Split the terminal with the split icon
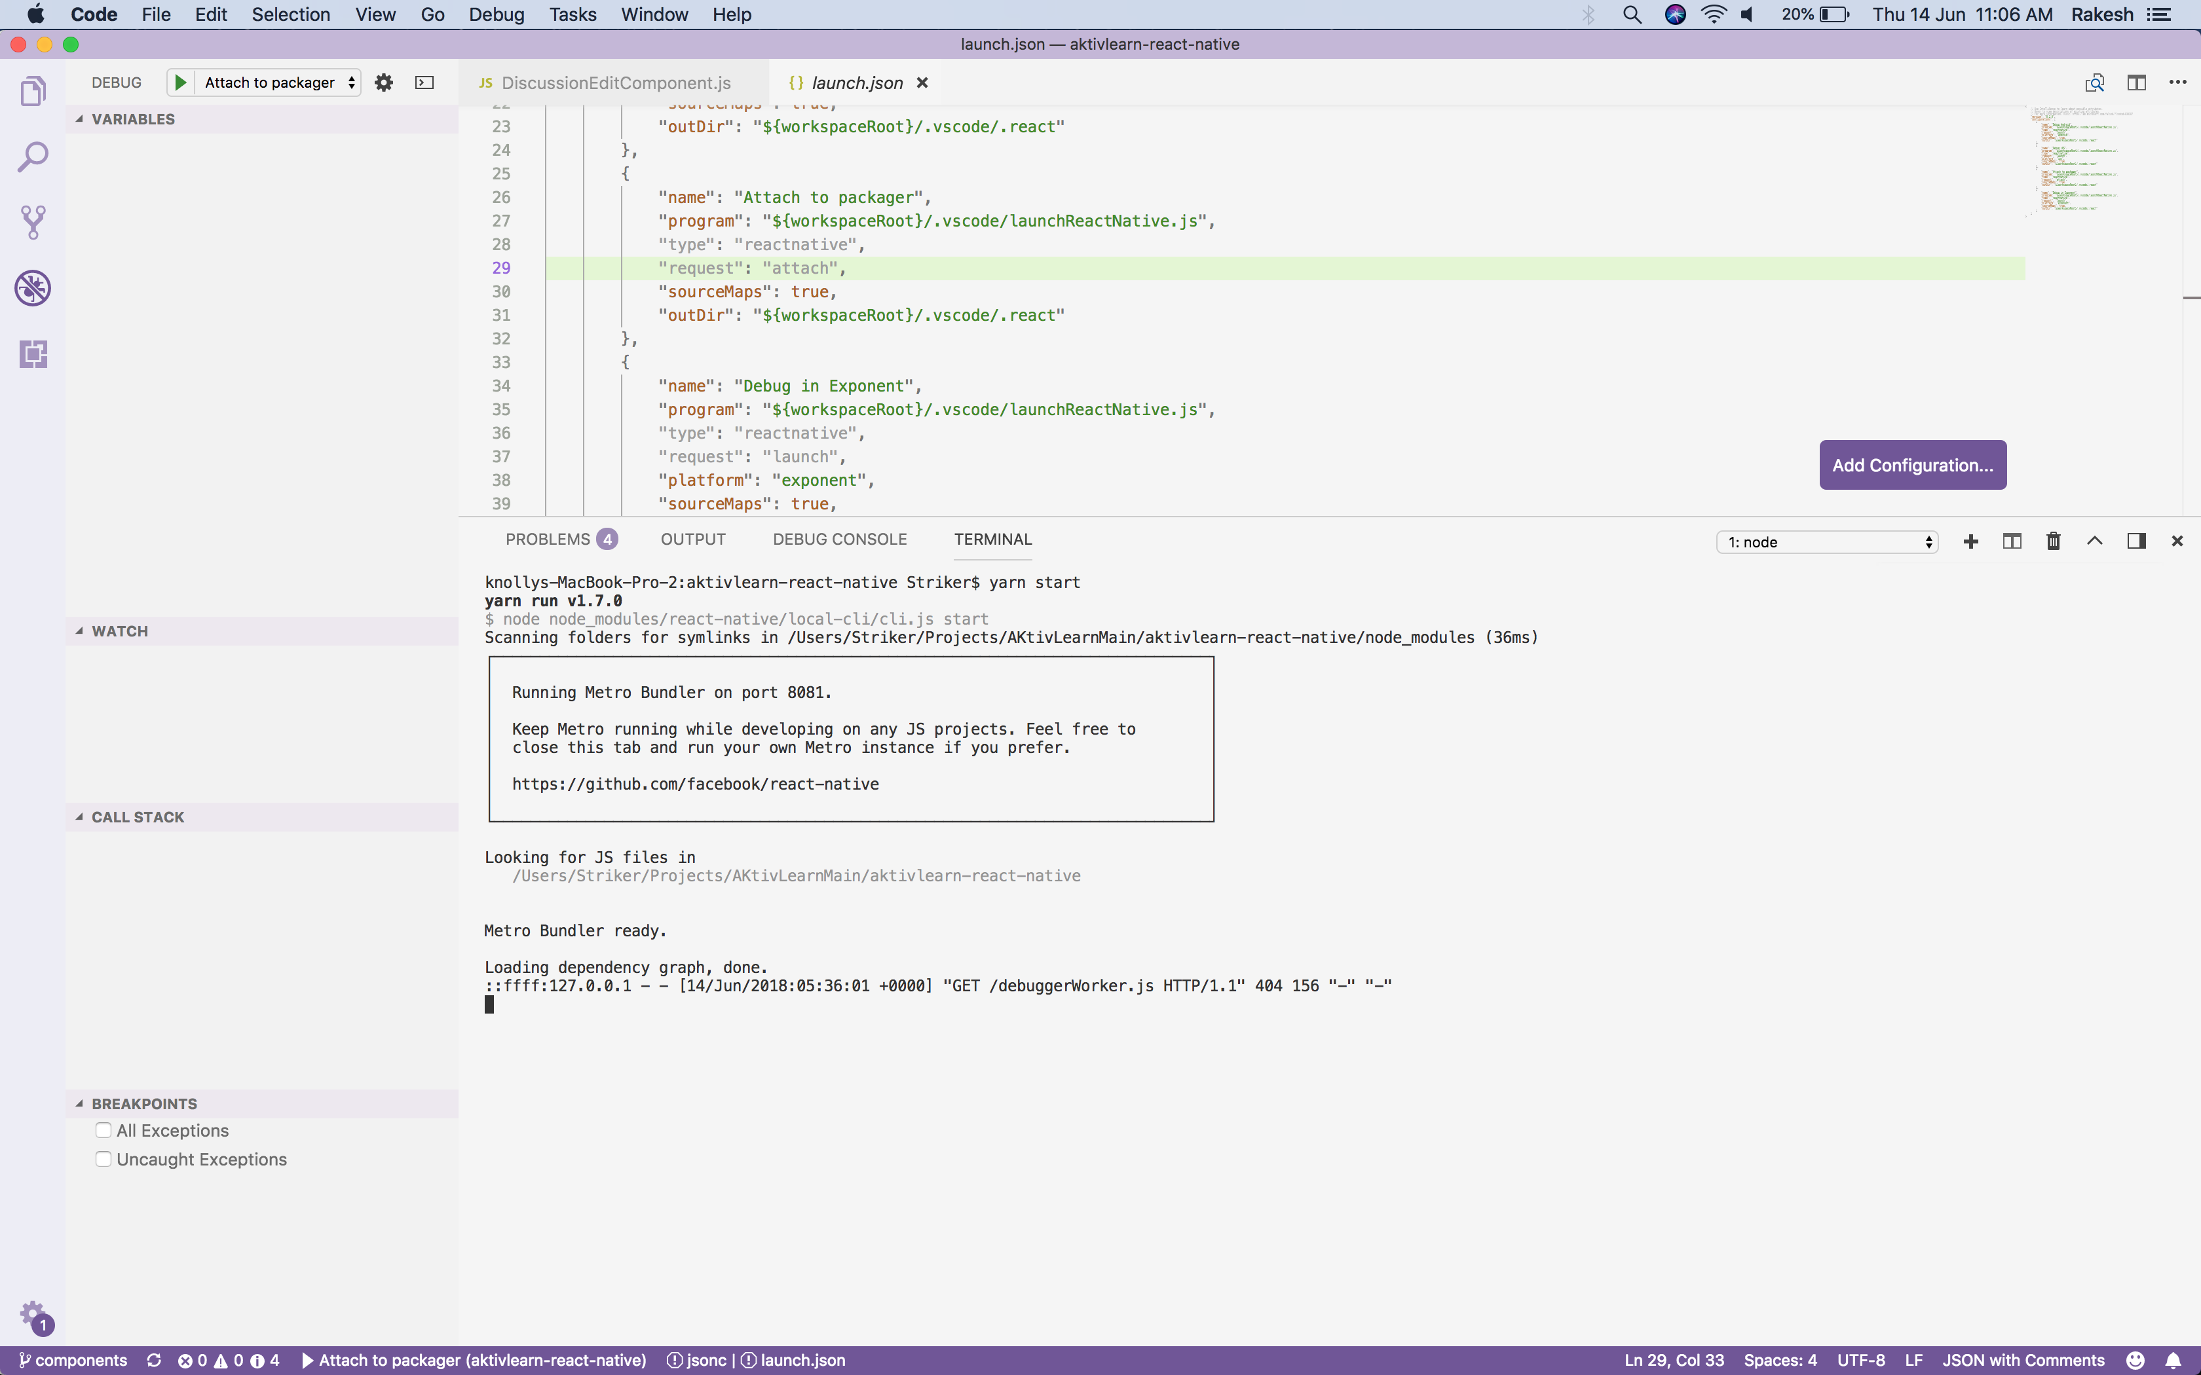Screen dimensions: 2201x1375 click(x=2012, y=541)
